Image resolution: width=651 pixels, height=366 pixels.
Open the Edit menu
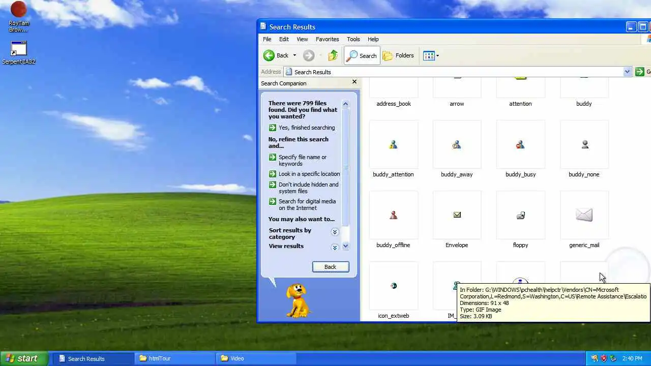point(284,39)
